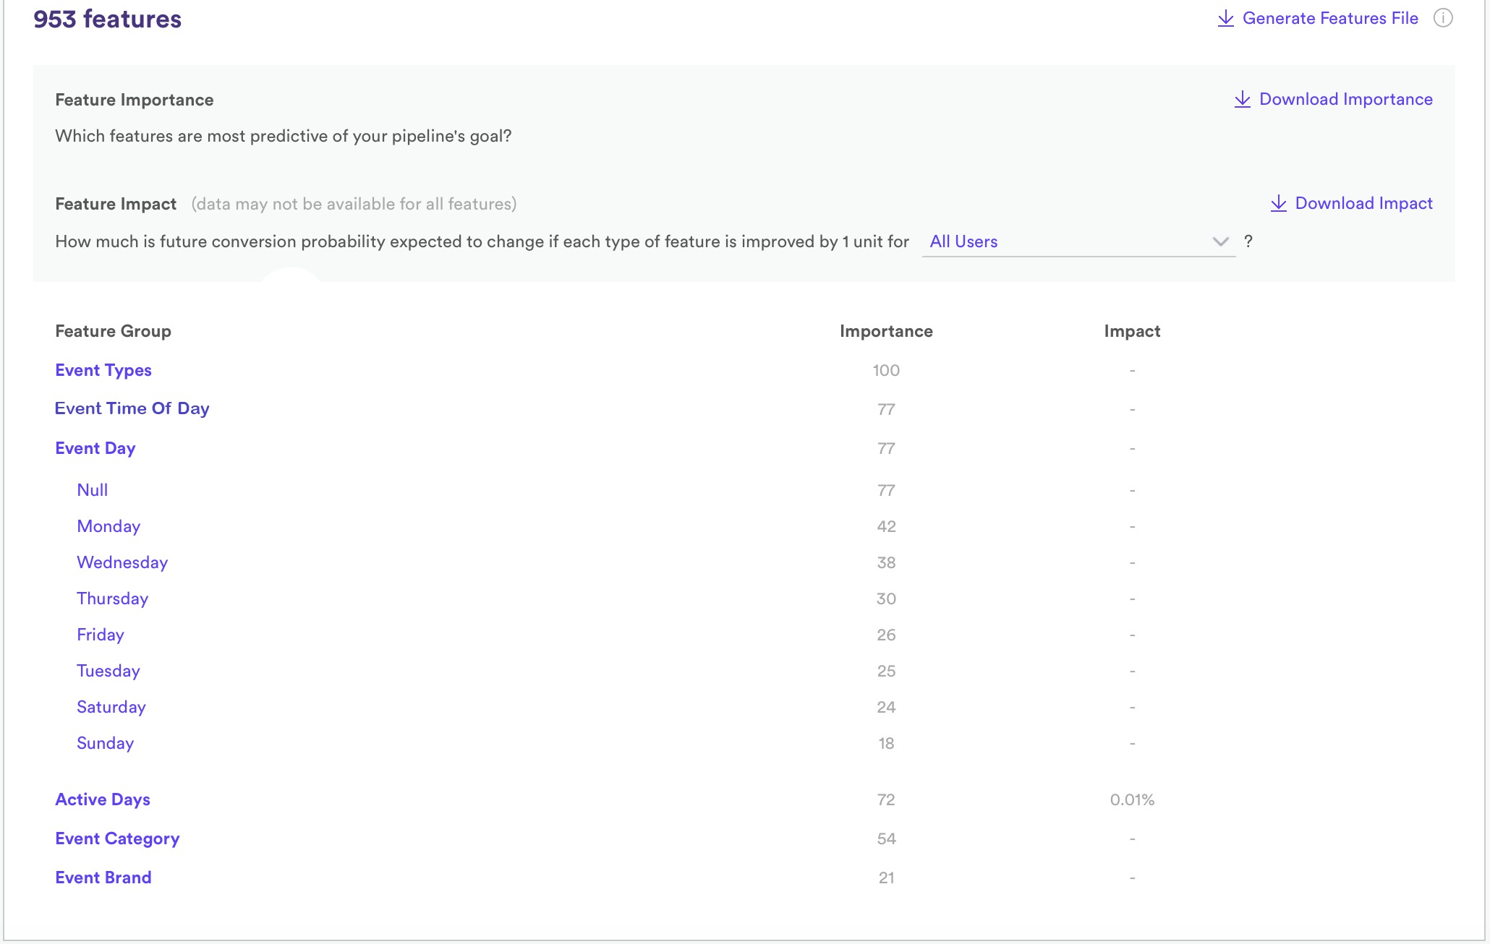
Task: Open the Saturday feature row
Action: (111, 707)
